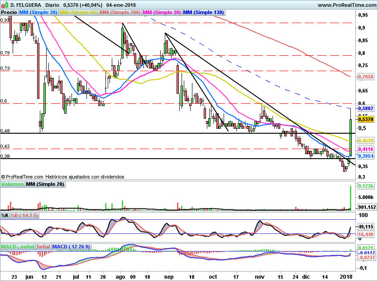Click the 49,115 stochastic value tag
This screenshot has height=281, width=378.
pos(365,227)
